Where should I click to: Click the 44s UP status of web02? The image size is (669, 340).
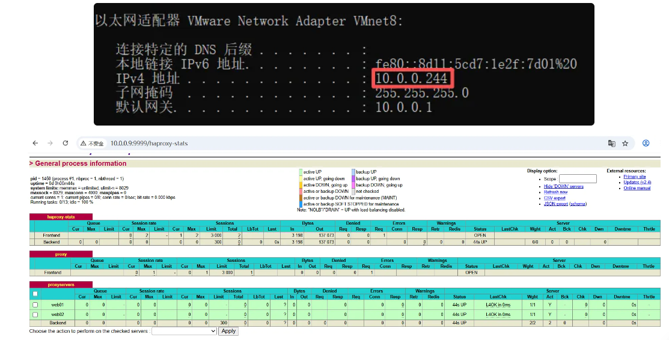click(x=459, y=315)
